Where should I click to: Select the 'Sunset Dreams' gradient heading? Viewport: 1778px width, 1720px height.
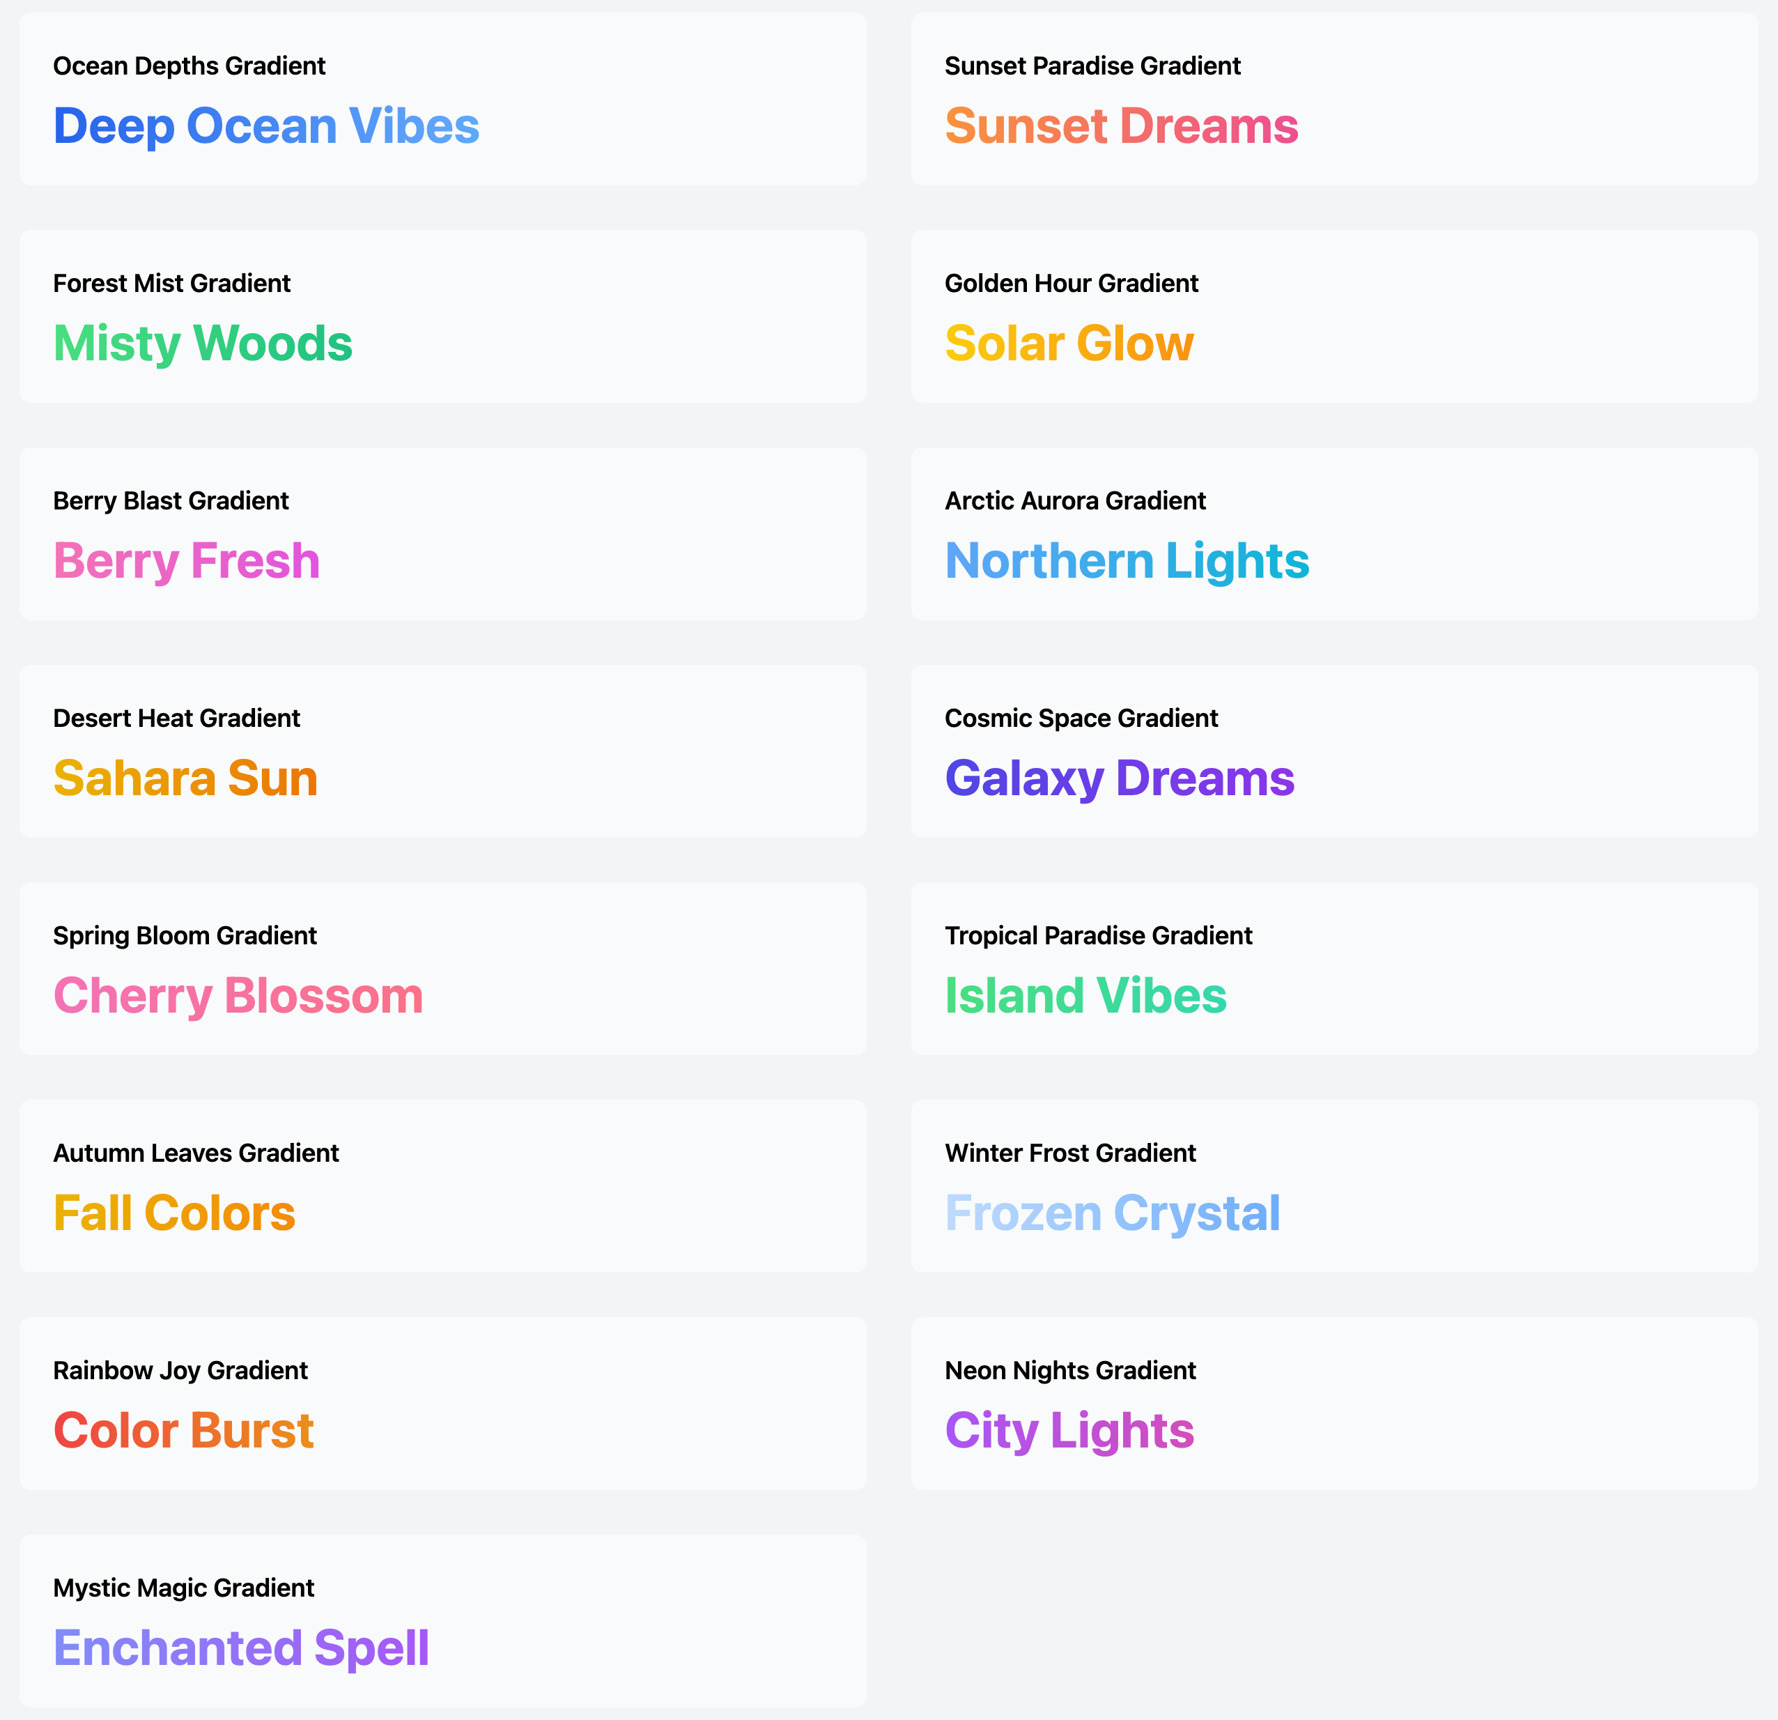[1121, 125]
